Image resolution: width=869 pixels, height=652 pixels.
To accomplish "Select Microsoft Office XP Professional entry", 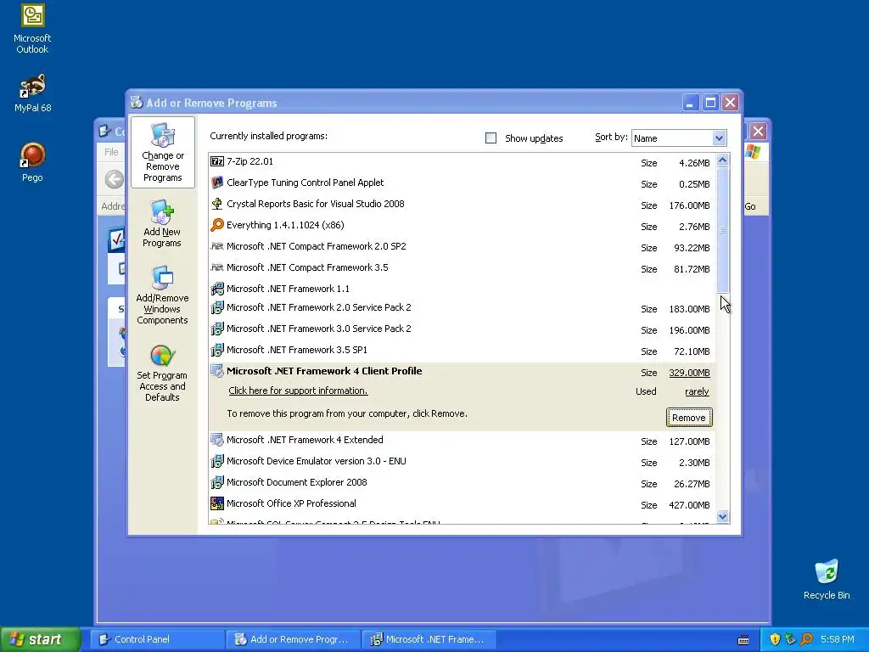I will click(x=463, y=504).
